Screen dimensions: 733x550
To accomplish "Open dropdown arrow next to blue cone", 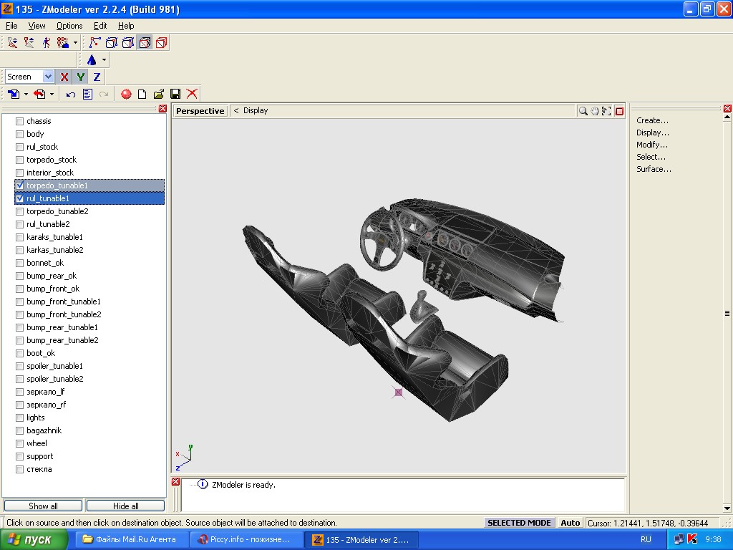I will pos(104,60).
